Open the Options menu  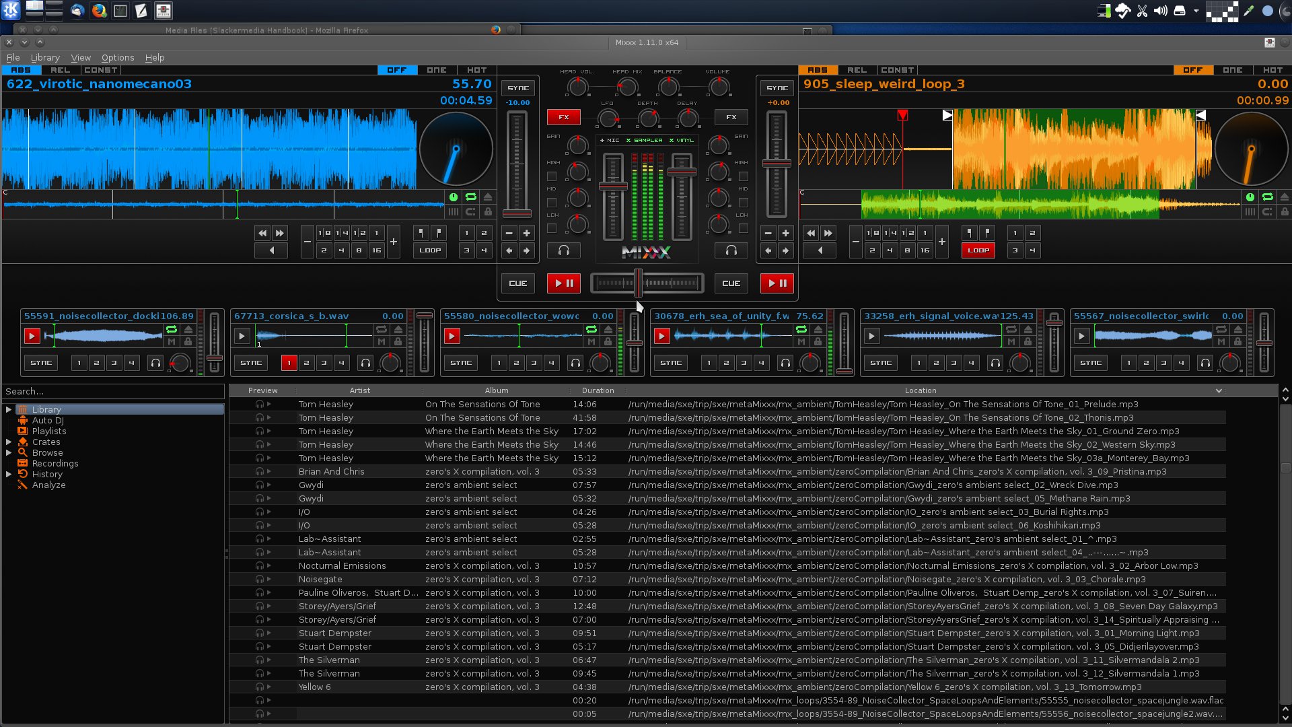click(x=118, y=58)
